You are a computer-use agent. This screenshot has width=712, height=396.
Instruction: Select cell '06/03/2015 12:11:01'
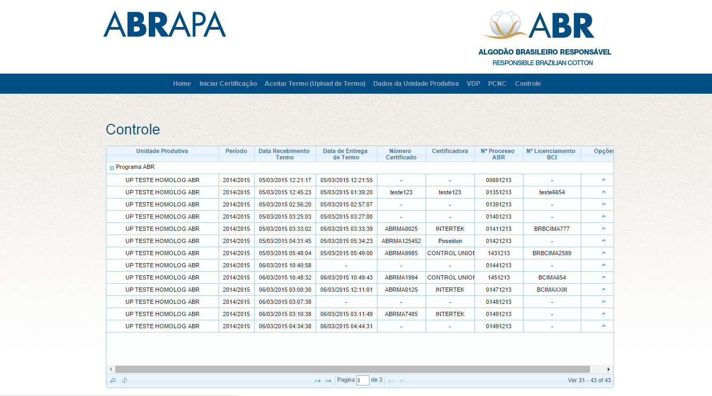tap(346, 290)
